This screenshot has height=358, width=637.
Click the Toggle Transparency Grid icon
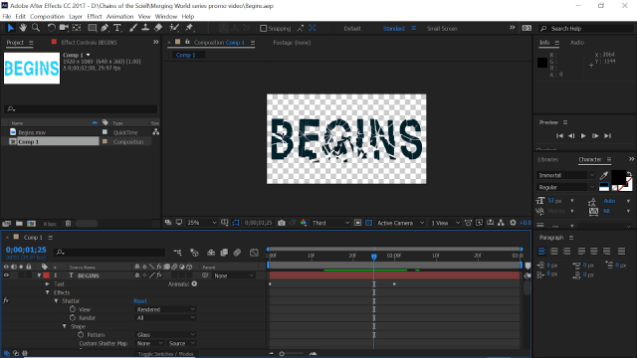368,223
